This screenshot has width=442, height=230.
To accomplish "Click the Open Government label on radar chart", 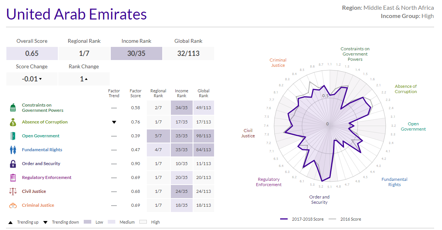I will (413, 126).
